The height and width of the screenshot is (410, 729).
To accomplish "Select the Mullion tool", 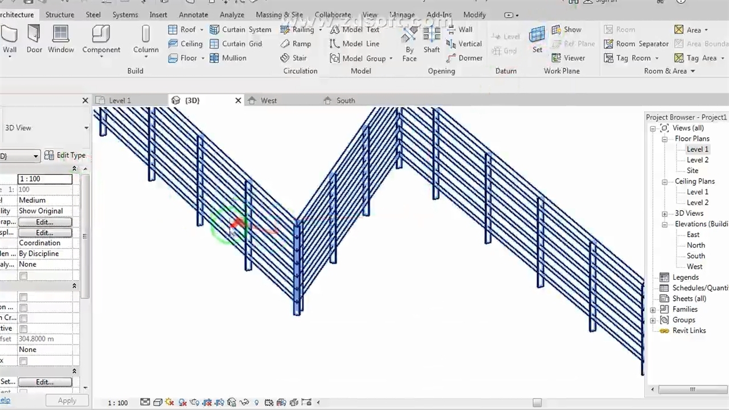I will tap(228, 58).
